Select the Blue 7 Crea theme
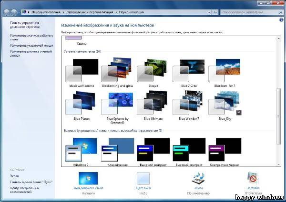 point(189,73)
